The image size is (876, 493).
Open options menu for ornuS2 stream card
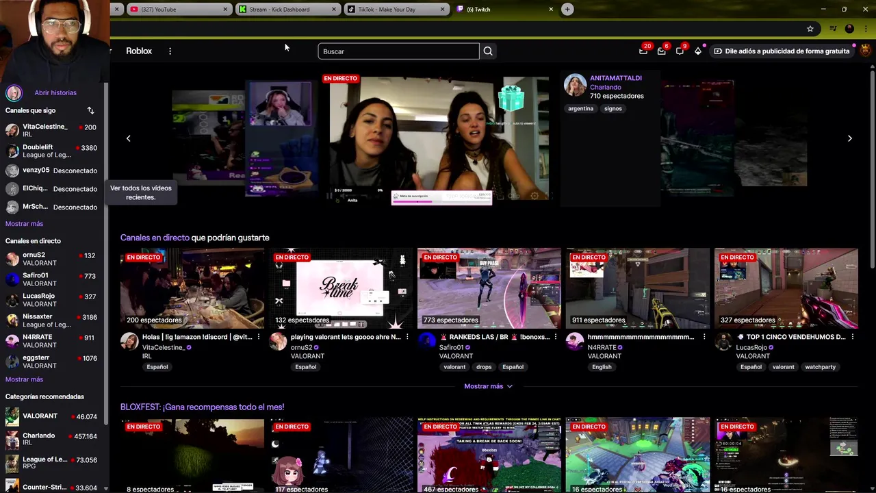coord(407,337)
